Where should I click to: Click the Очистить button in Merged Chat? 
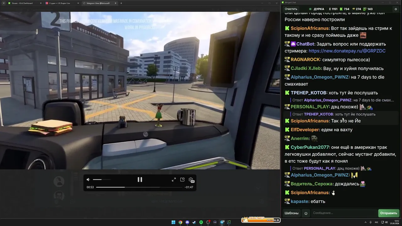[291, 9]
